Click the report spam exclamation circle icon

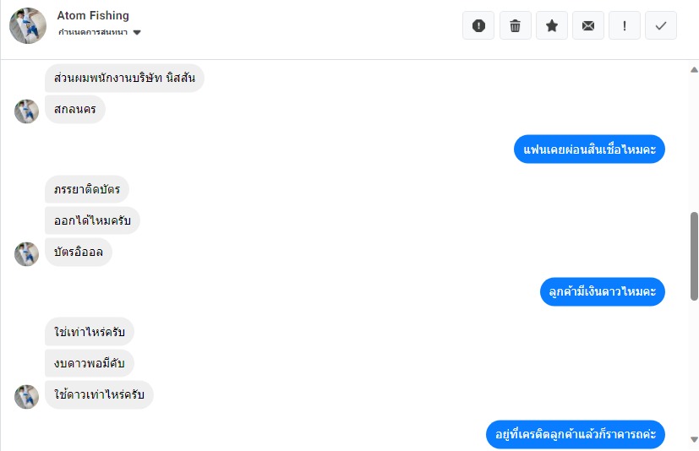pyautogui.click(x=478, y=25)
